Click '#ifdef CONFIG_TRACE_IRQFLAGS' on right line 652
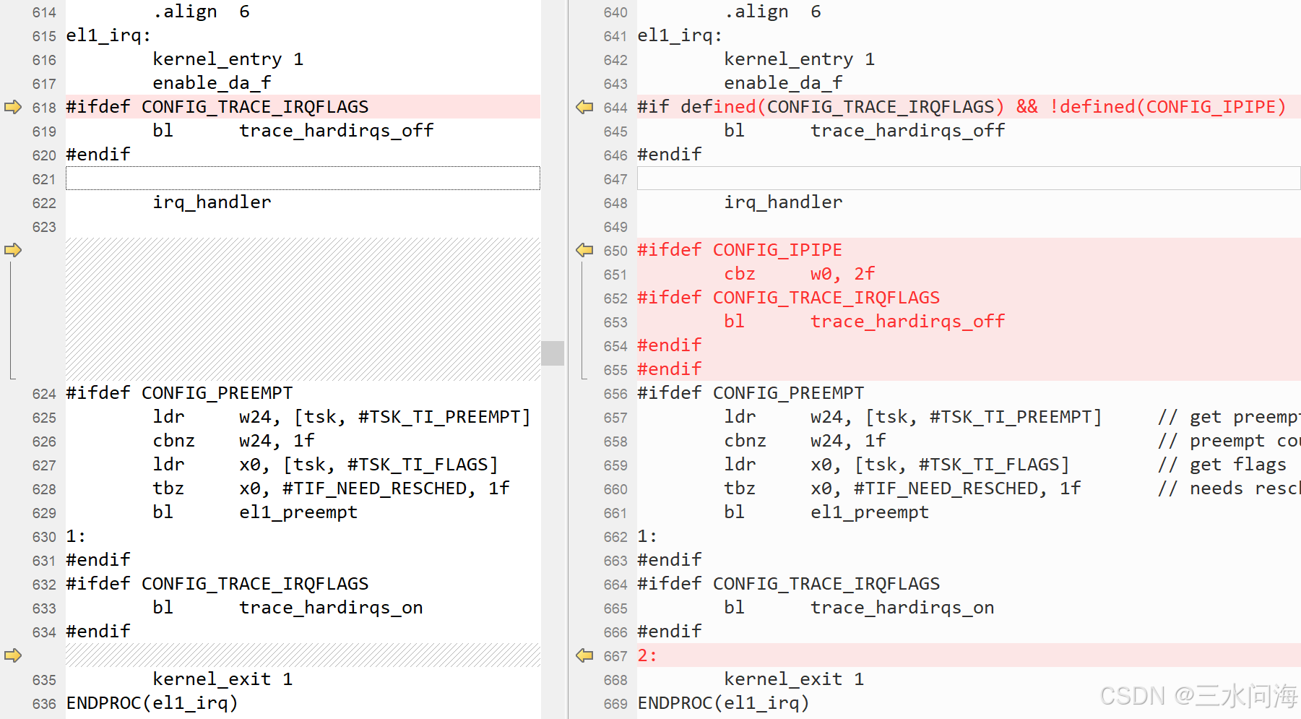 point(789,298)
